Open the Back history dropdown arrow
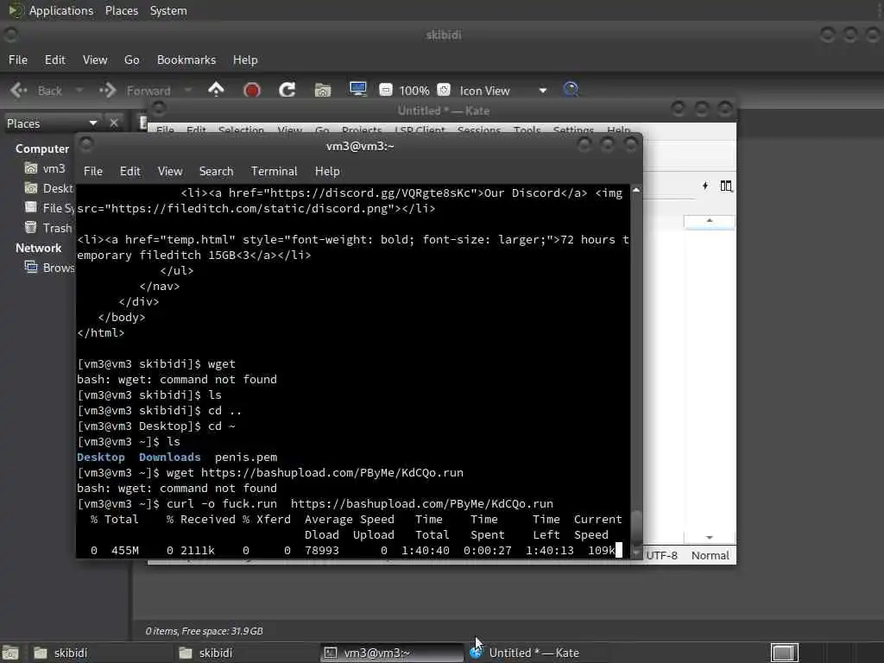 (x=79, y=90)
